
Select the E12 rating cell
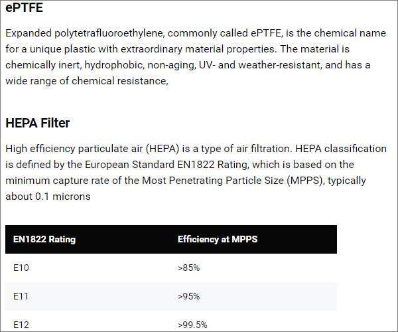[21, 325]
